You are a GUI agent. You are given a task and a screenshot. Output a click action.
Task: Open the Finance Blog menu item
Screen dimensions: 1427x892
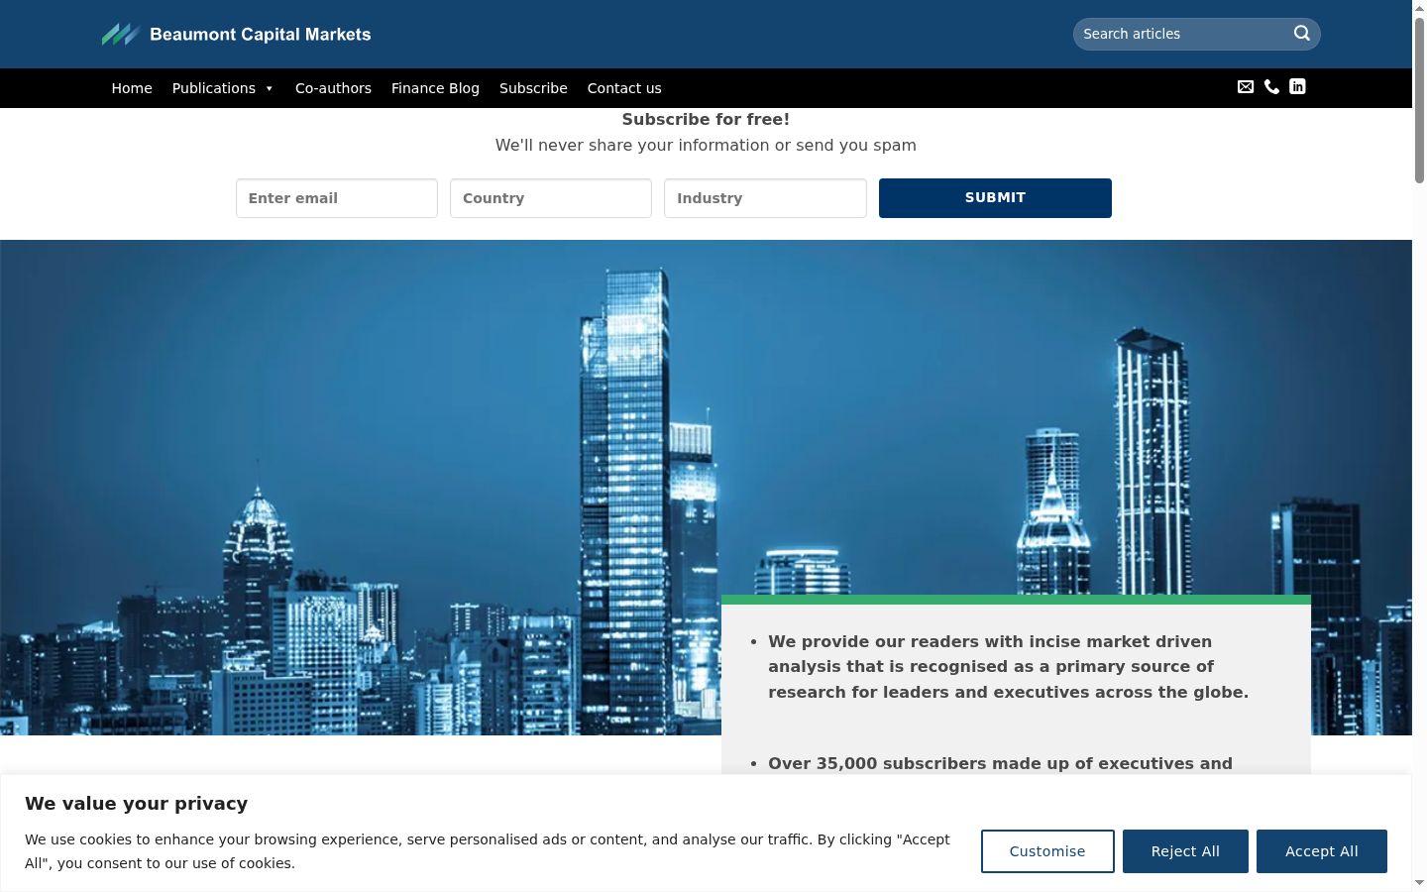click(x=435, y=88)
